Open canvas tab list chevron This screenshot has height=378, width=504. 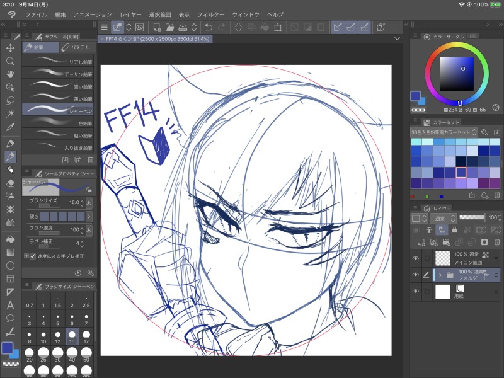(x=398, y=39)
